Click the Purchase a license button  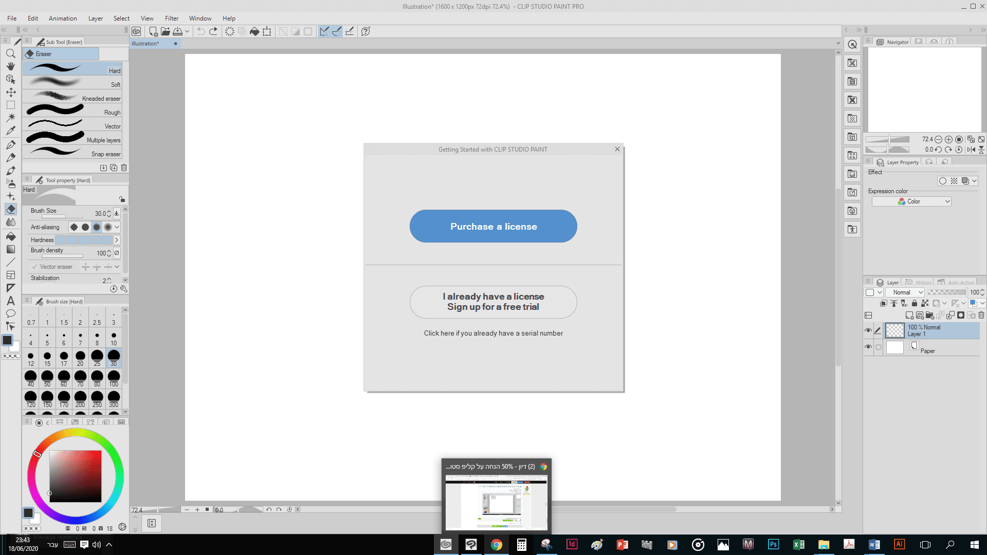(493, 226)
